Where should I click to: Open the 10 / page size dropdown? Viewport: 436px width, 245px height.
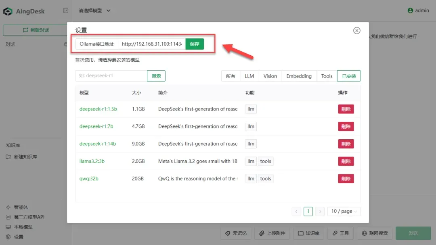click(344, 211)
